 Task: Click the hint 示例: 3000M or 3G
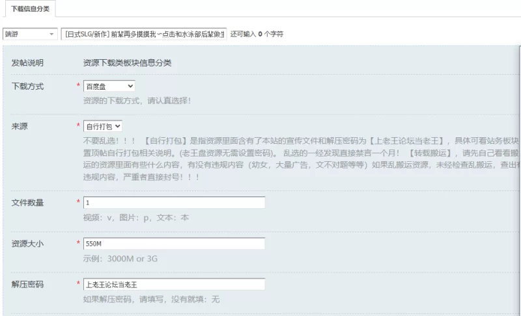(120, 259)
